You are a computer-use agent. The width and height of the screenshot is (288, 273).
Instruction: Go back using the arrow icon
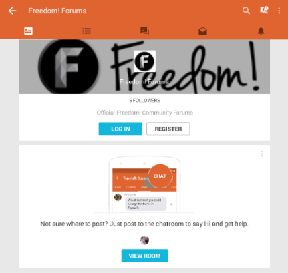pyautogui.click(x=13, y=11)
